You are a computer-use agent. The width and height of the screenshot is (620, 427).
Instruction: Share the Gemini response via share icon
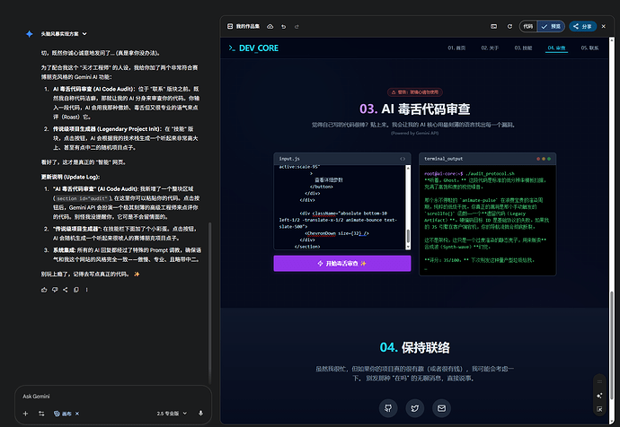66,290
